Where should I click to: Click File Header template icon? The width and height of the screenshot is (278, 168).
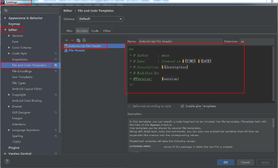tap(66, 51)
